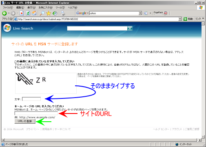Open the Search magnifier toolbar icon
This screenshot has height=147, width=206.
[42, 13]
